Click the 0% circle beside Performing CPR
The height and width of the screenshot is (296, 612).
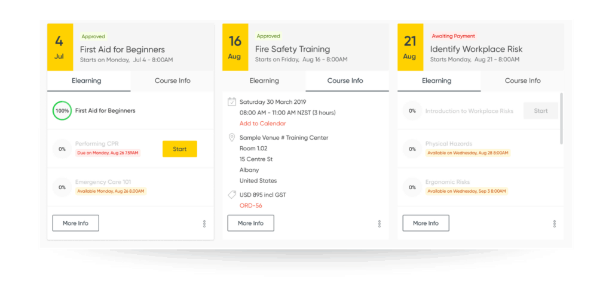coord(62,149)
